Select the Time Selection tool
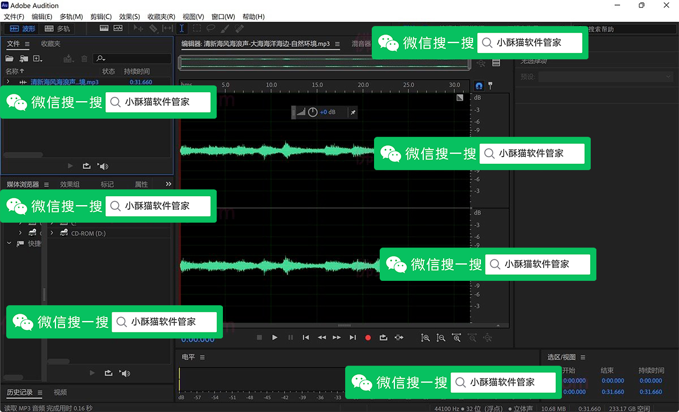The width and height of the screenshot is (679, 412). pyautogui.click(x=182, y=28)
